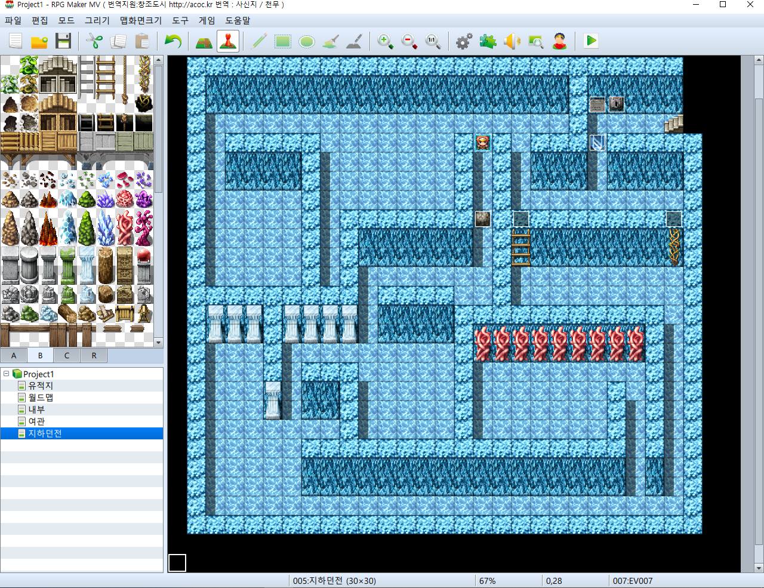The height and width of the screenshot is (588, 764).
Task: Click the Cut scissors icon
Action: pos(94,41)
